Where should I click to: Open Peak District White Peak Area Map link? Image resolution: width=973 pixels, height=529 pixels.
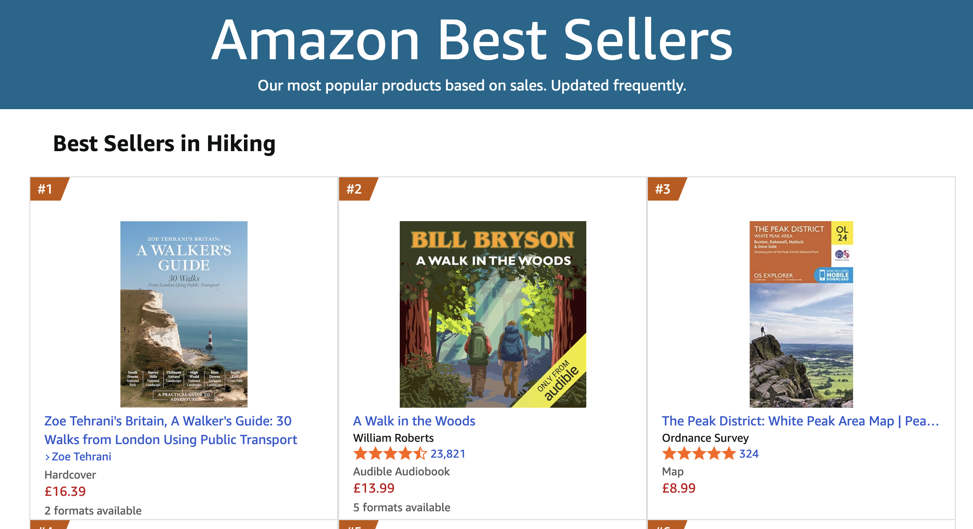pos(800,421)
